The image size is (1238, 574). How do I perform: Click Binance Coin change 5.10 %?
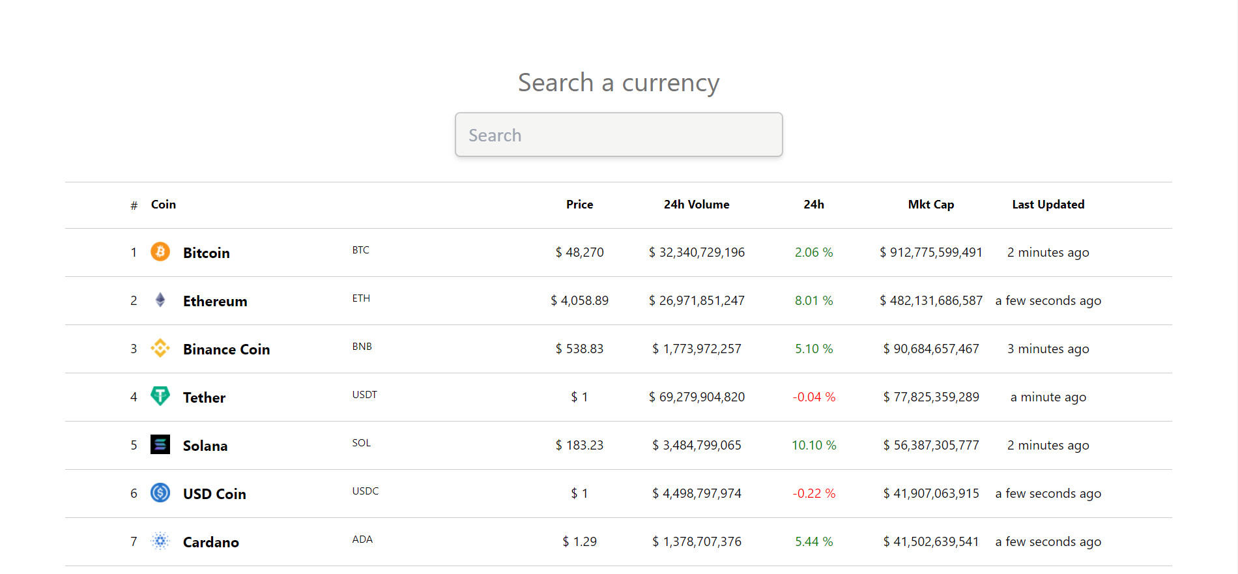pyautogui.click(x=814, y=349)
